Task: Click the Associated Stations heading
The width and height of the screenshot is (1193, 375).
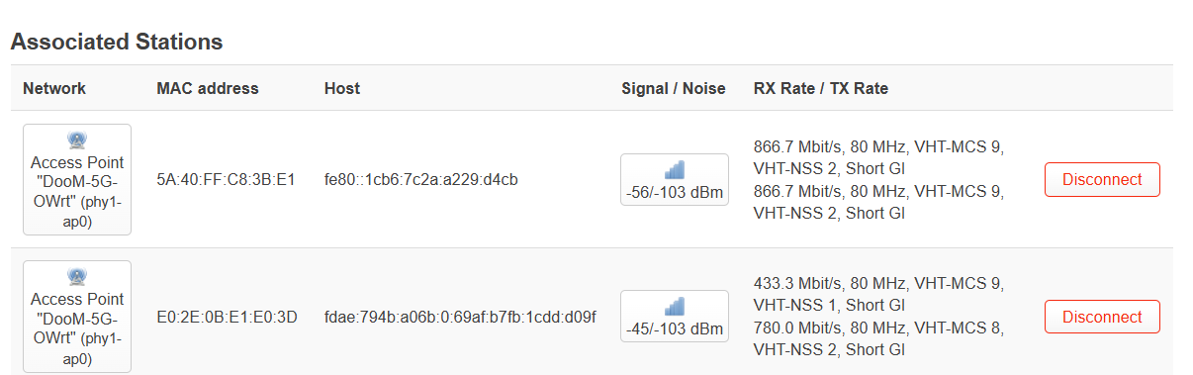Action: click(x=117, y=43)
